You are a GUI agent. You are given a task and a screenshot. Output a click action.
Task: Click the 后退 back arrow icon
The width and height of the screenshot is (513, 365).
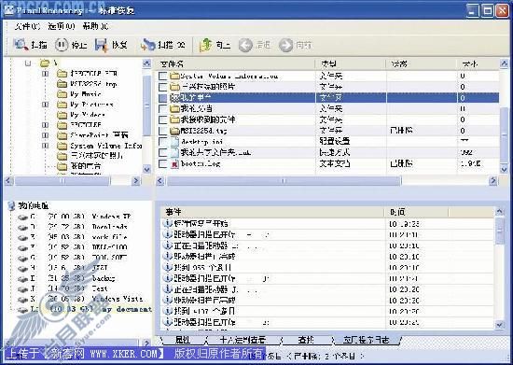tap(245, 45)
